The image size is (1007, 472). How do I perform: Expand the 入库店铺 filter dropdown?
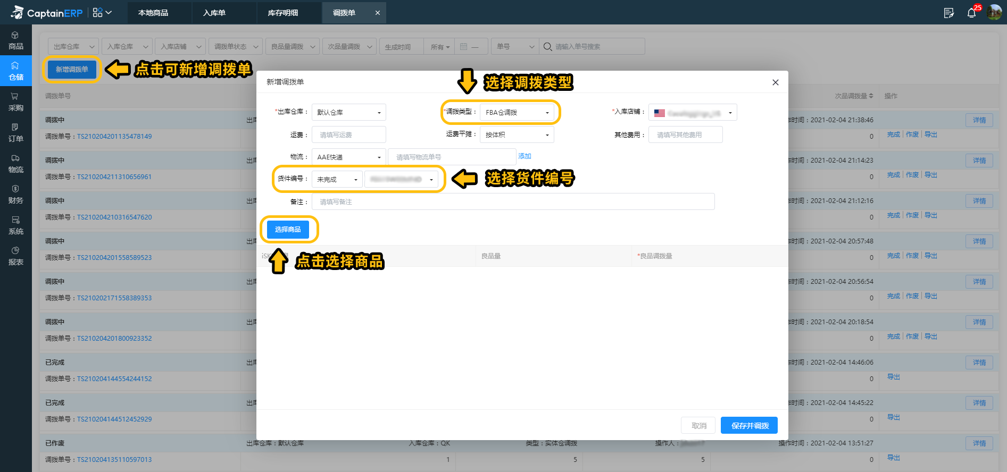click(180, 47)
